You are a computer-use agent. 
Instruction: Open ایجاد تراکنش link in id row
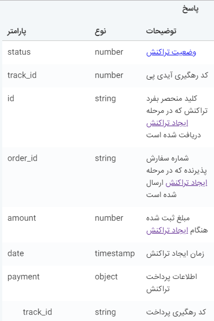pos(167,123)
